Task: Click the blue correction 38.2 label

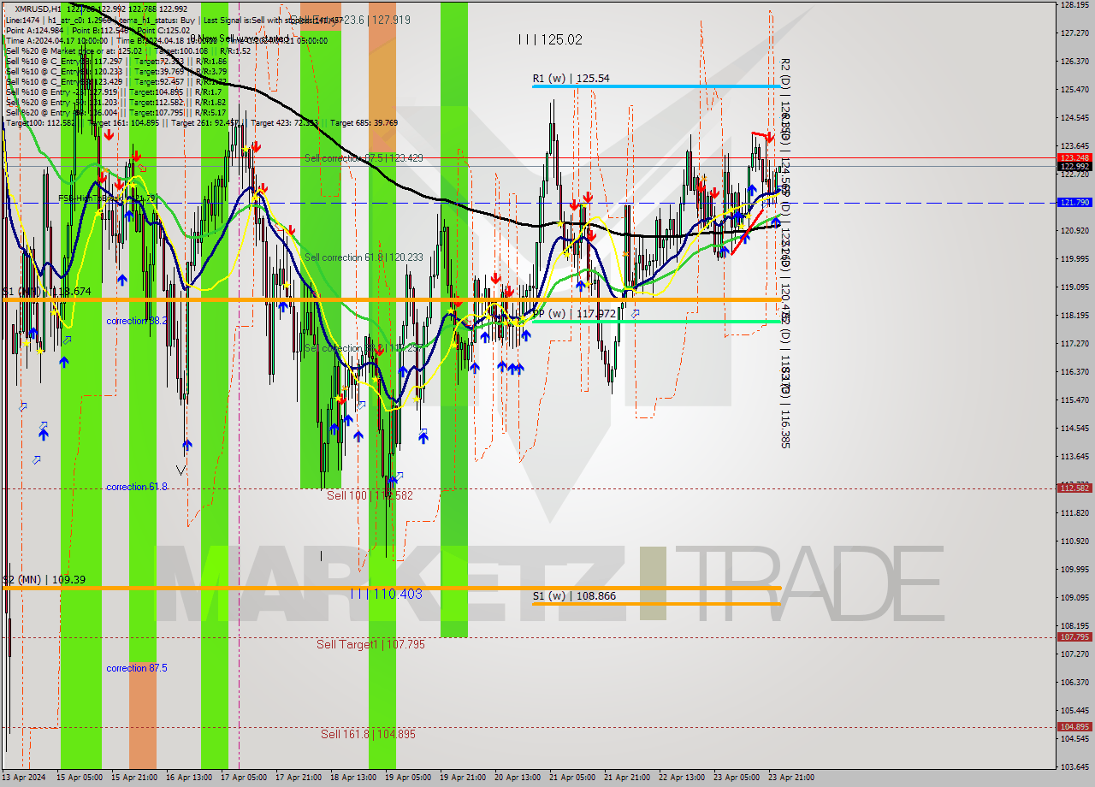Action: tap(137, 321)
